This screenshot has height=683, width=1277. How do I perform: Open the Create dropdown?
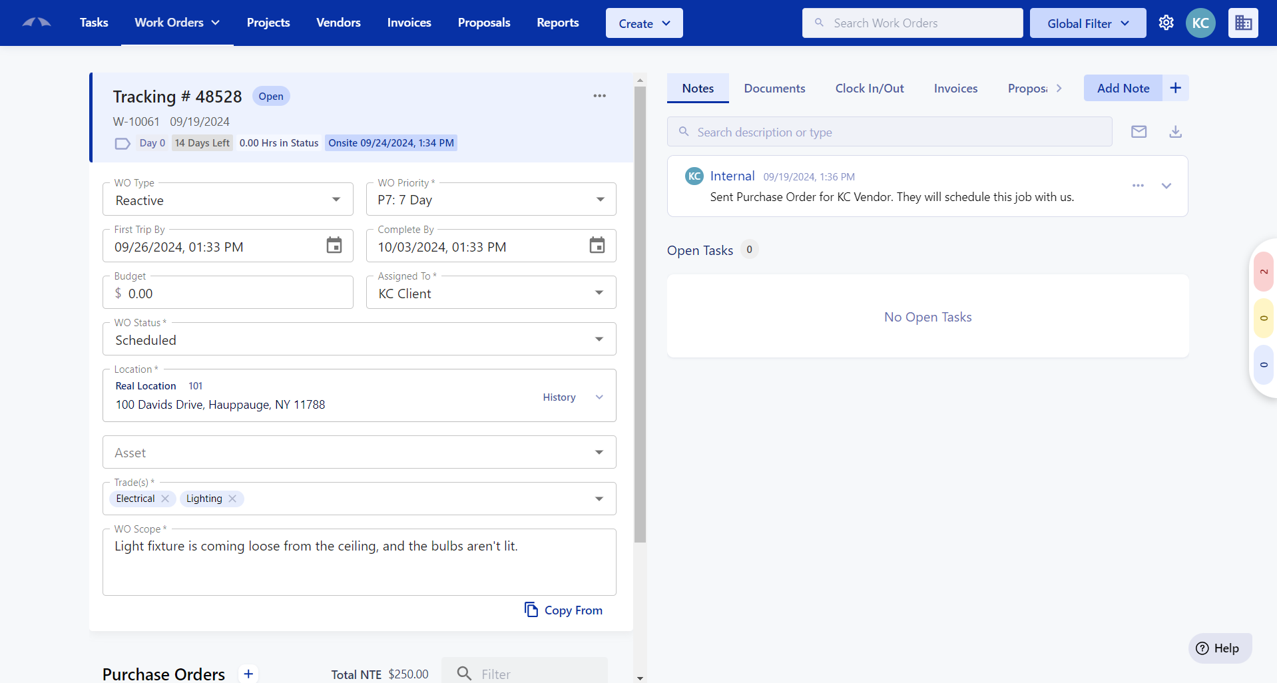pos(644,23)
